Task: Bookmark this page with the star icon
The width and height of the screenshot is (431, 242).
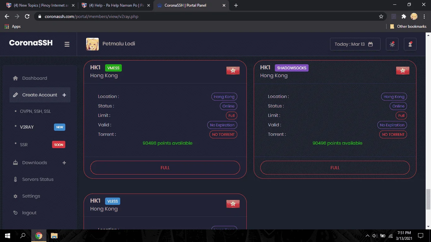Action: point(381,16)
